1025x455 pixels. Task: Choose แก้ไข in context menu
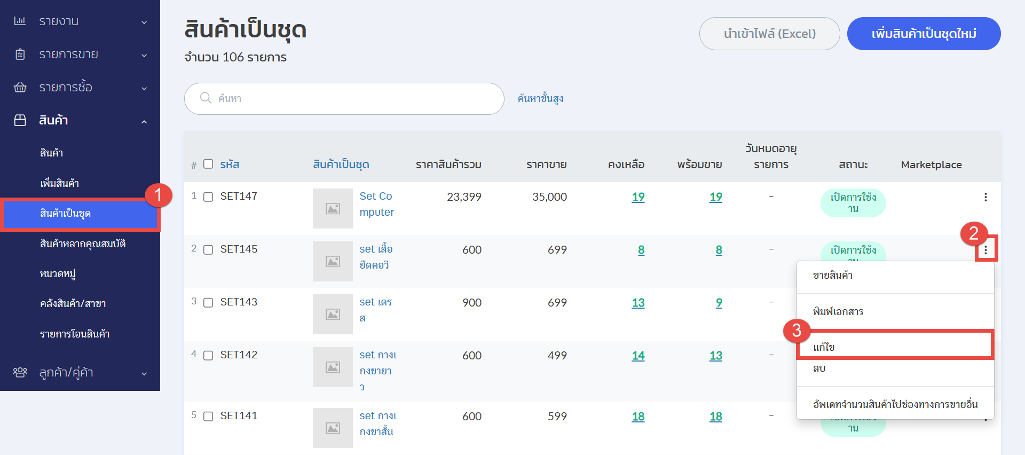tap(895, 346)
